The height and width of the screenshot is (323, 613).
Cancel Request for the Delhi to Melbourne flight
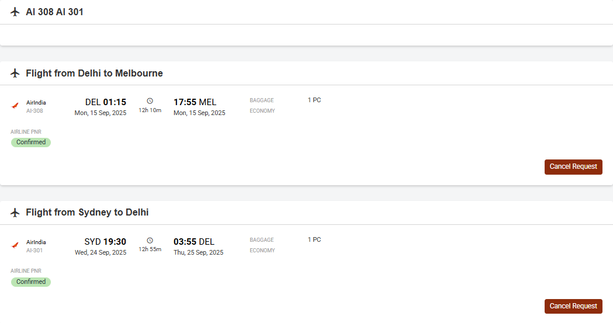pos(573,167)
